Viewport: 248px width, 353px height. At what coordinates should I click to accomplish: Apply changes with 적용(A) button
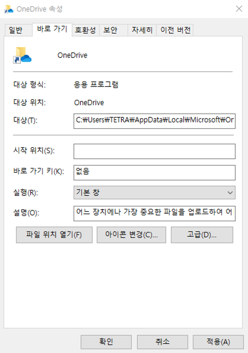coord(218,342)
